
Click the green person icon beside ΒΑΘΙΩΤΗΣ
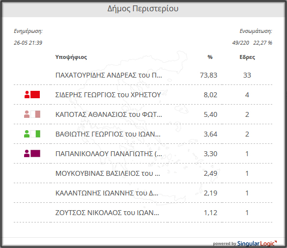click(27, 134)
